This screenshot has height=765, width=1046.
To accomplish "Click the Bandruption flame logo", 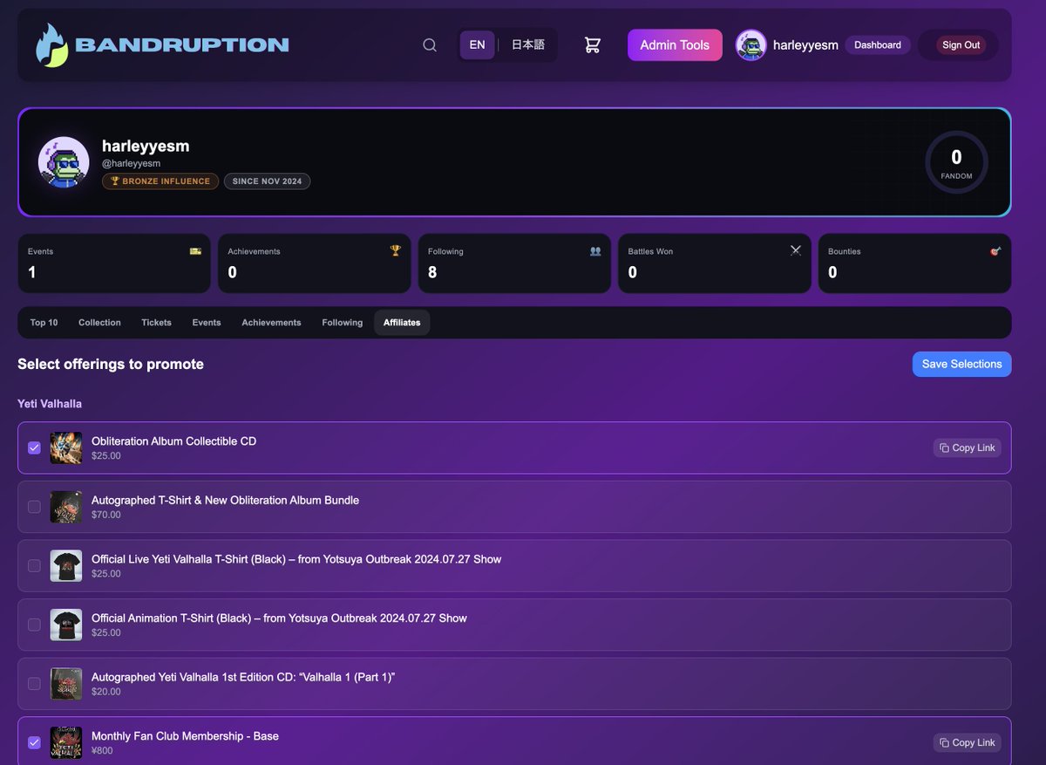I will [x=51, y=45].
